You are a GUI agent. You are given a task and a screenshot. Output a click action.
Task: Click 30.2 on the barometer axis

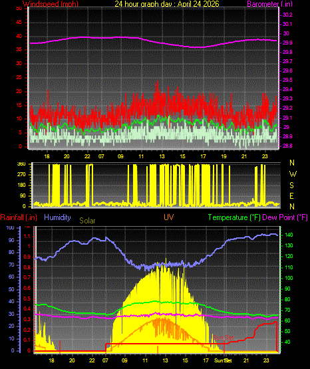point(287,15)
